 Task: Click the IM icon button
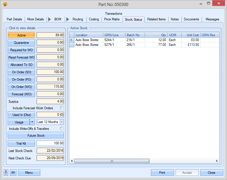[x=13, y=173]
